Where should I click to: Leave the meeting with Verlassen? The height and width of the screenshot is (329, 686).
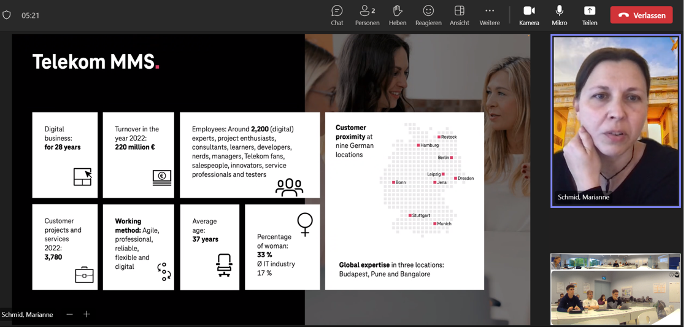click(x=641, y=15)
